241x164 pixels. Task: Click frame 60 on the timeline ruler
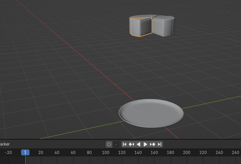pos(73,153)
